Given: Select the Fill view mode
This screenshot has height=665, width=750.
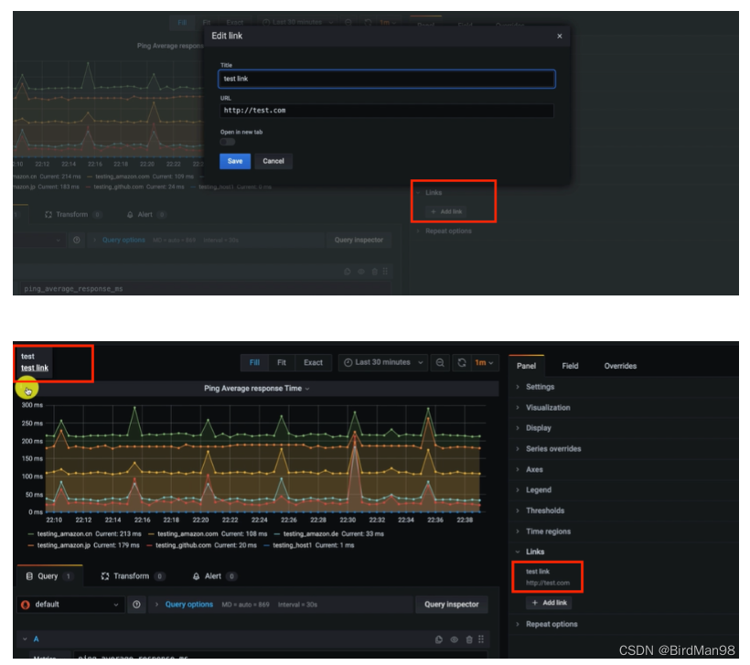Looking at the screenshot, I should 254,362.
